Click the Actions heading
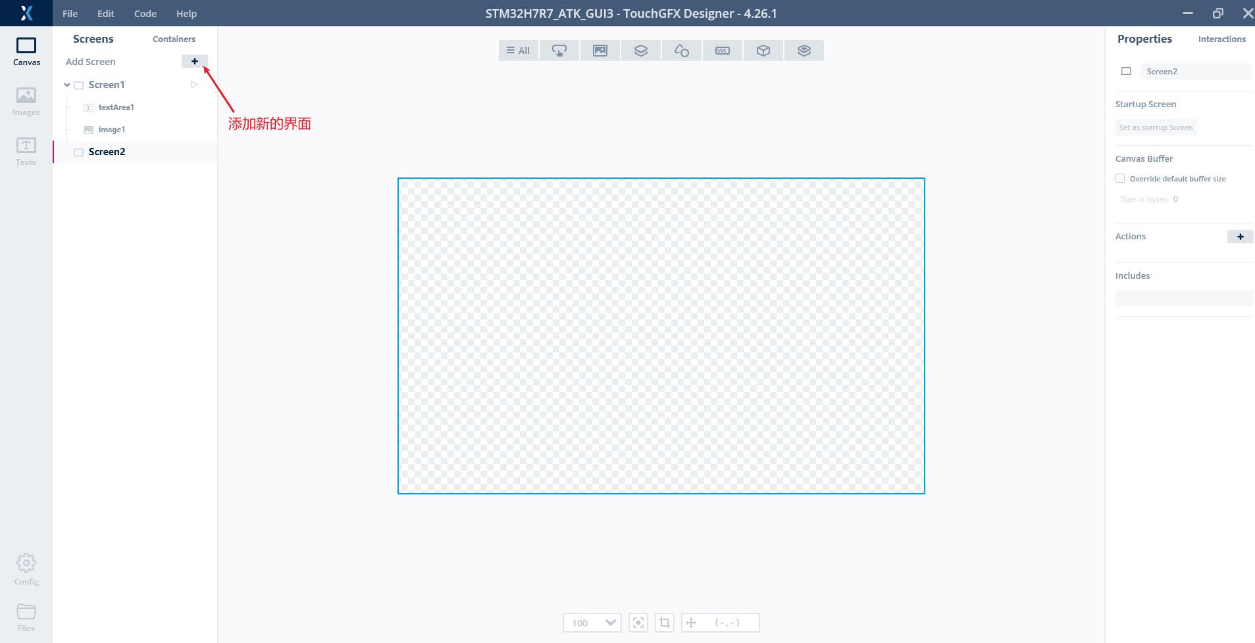Screen dimensions: 1255x643 point(1130,236)
